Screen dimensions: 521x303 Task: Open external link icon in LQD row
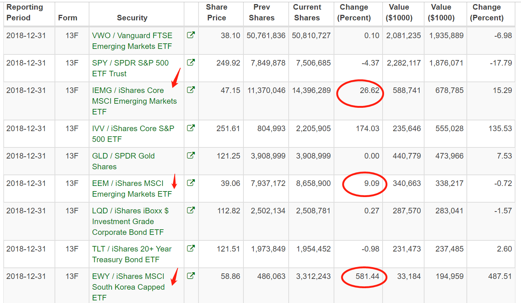click(x=191, y=211)
